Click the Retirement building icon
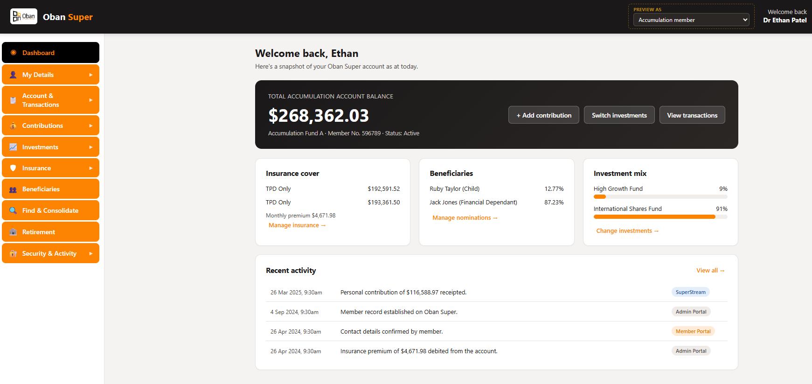Viewport: 812px width, 384px height. [13, 232]
